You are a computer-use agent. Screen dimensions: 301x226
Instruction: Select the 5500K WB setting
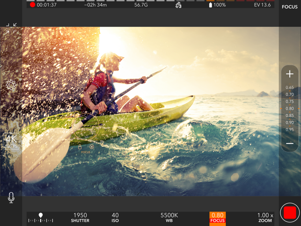[x=169, y=218]
